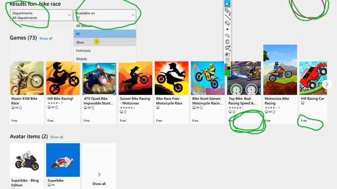The image size is (337, 189).
Task: Change pen size using the black dot
Action: 227,29
